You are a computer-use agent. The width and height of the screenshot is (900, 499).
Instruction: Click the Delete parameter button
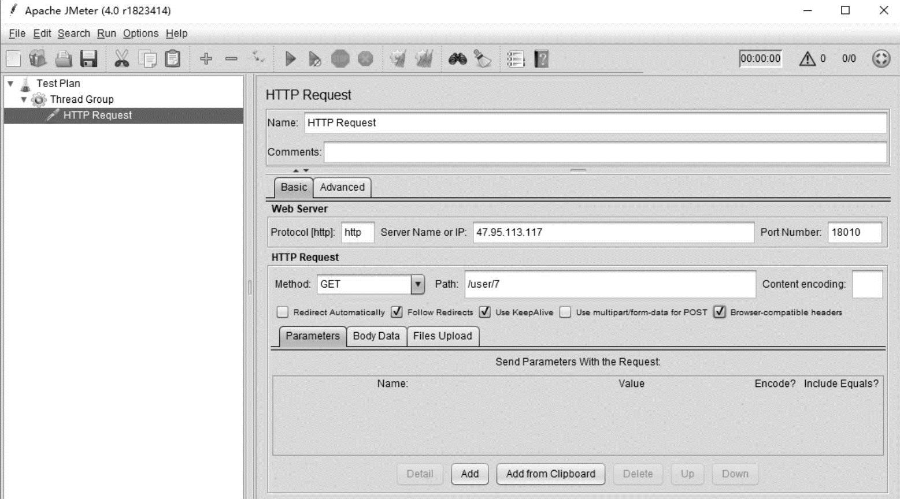click(638, 474)
